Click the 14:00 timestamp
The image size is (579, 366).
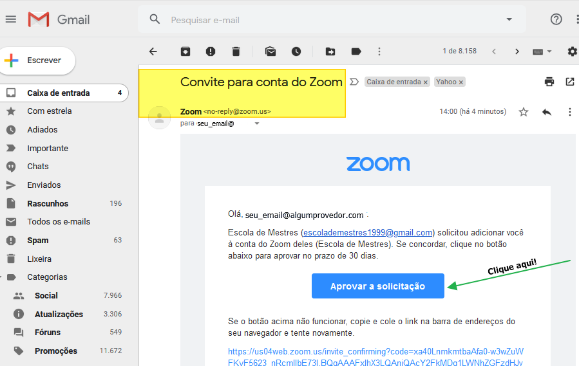(x=473, y=111)
